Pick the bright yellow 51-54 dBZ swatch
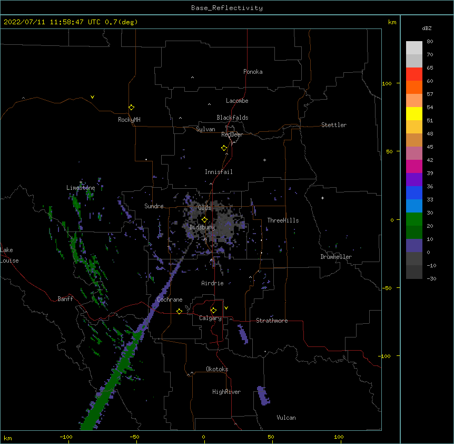This screenshot has width=454, height=444. 414,113
